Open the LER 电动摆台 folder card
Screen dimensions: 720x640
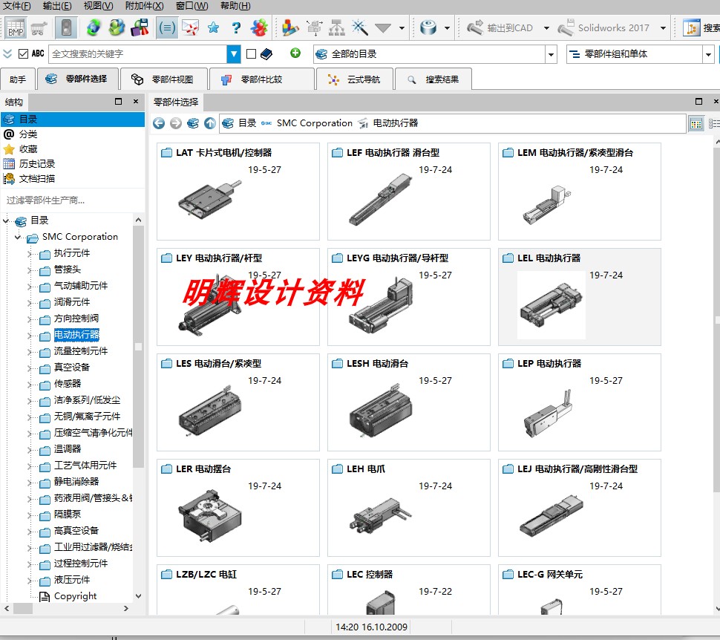pyautogui.click(x=238, y=508)
